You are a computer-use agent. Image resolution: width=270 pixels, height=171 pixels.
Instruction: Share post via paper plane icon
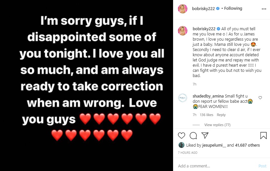(205, 135)
